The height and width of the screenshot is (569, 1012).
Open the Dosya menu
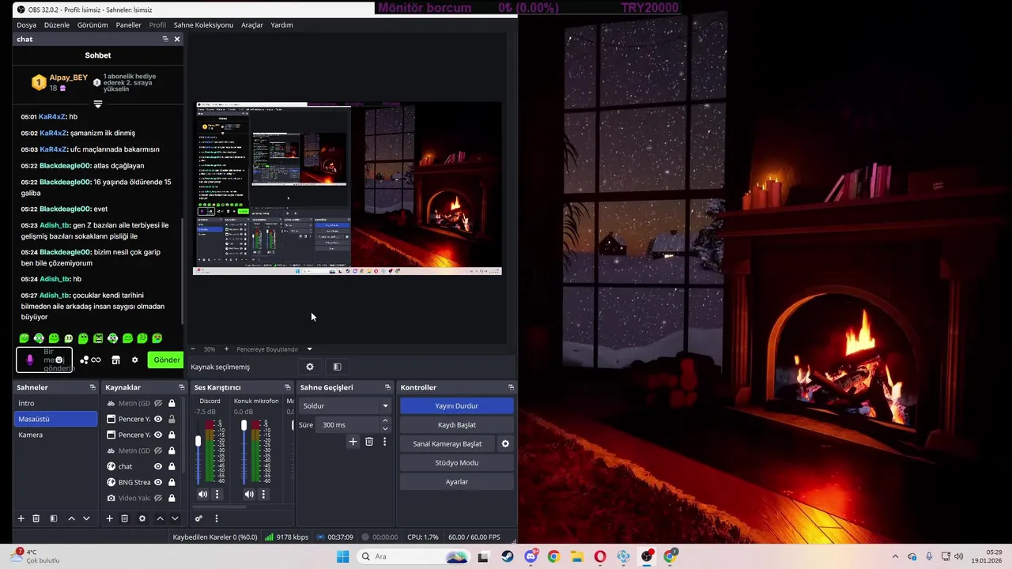pyautogui.click(x=26, y=24)
